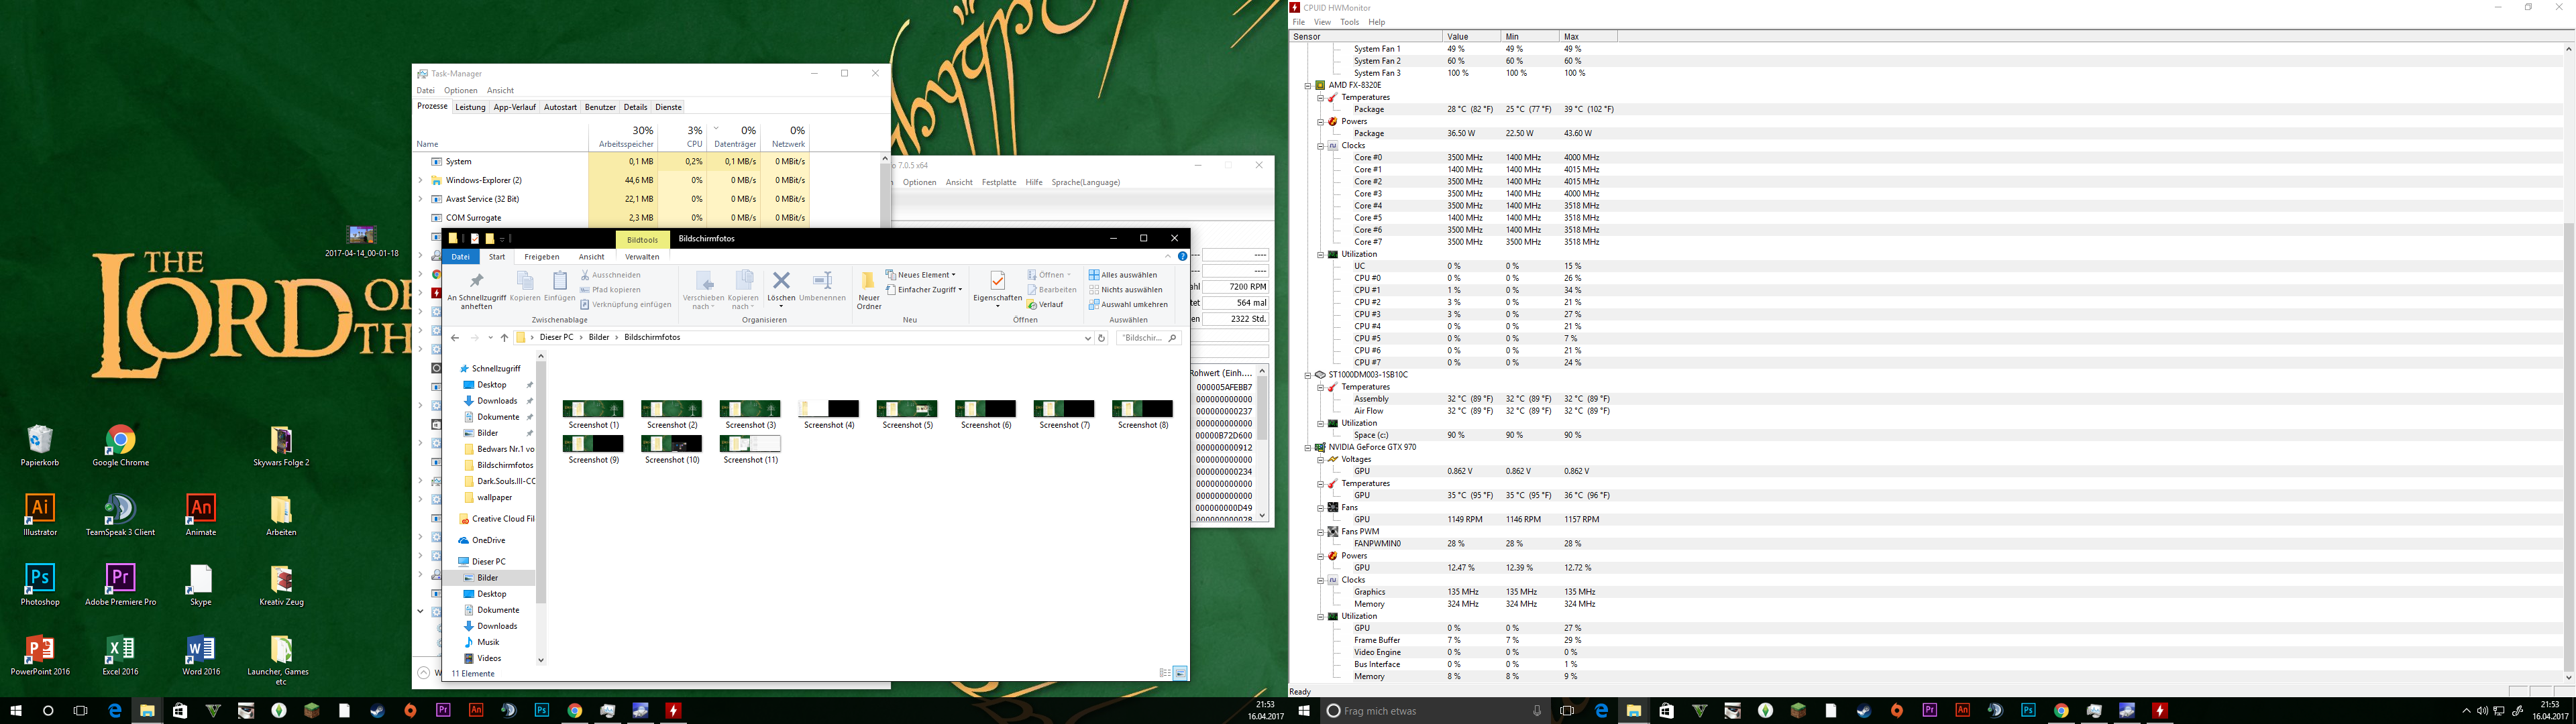The width and height of the screenshot is (2576, 724).
Task: Switch to the Leistung tab in Task-Manager
Action: coord(470,107)
